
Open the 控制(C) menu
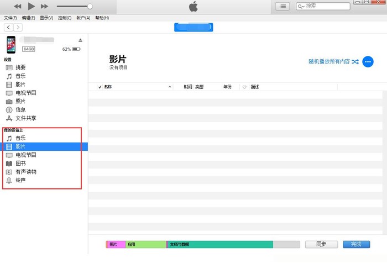(65, 18)
